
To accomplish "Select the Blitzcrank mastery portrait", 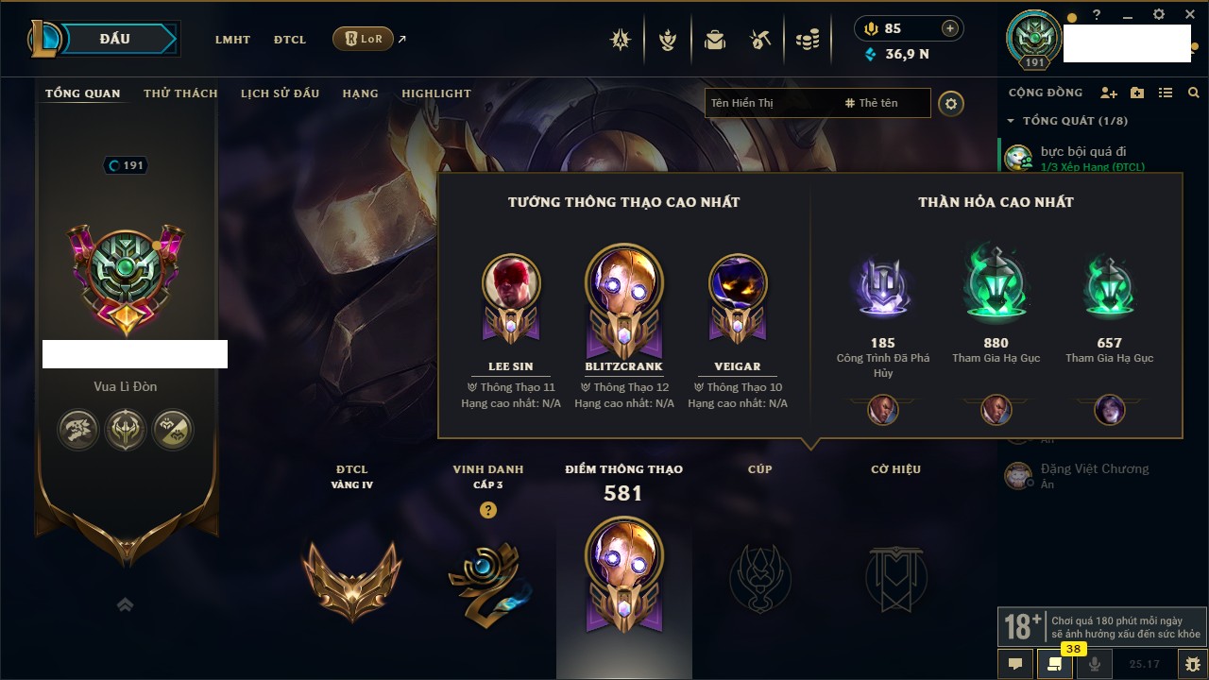I will pyautogui.click(x=624, y=283).
